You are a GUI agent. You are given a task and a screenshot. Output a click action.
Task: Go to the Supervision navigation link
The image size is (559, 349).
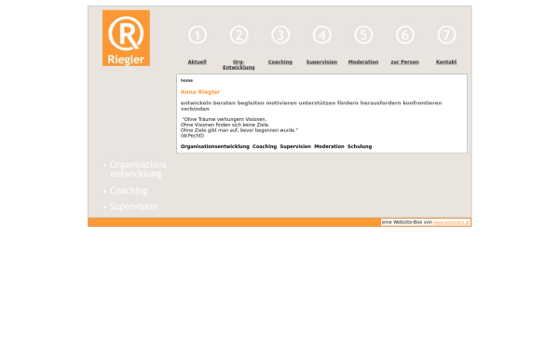(322, 62)
